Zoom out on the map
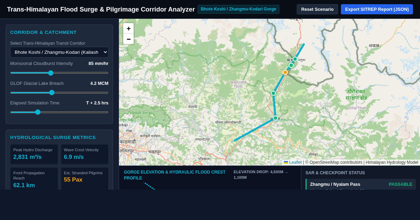This screenshot has height=220, width=420. (x=128, y=39)
